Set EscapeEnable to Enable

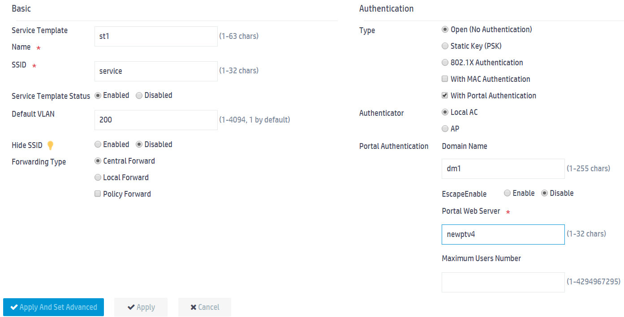click(x=507, y=193)
